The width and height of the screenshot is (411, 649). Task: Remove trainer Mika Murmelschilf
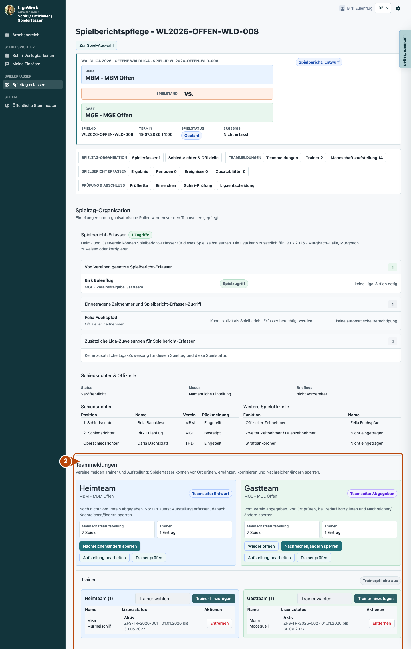[x=219, y=623]
